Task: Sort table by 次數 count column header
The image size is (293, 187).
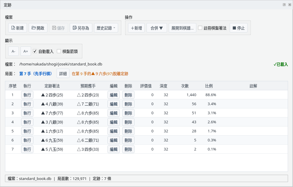Action: click(x=185, y=86)
